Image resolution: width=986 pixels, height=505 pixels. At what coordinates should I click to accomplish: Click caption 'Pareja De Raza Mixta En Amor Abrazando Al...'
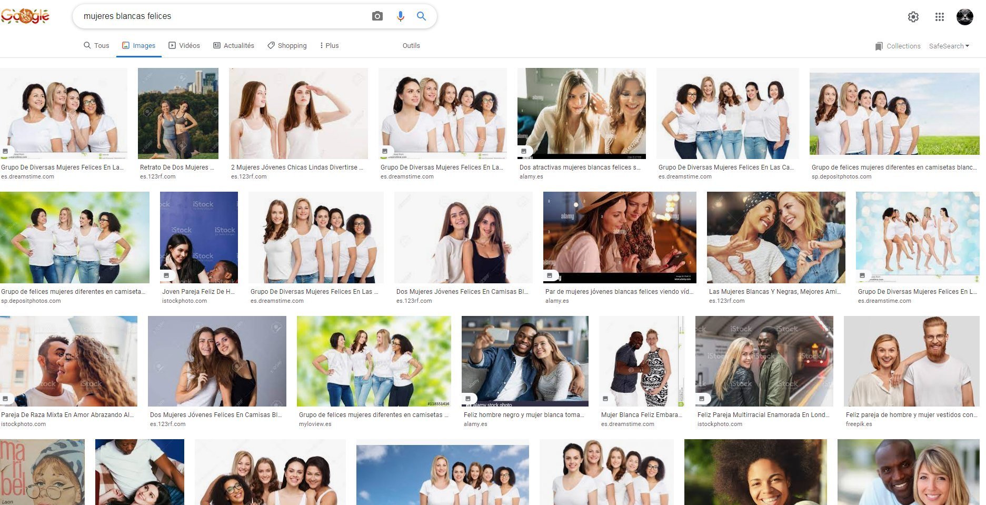67,415
